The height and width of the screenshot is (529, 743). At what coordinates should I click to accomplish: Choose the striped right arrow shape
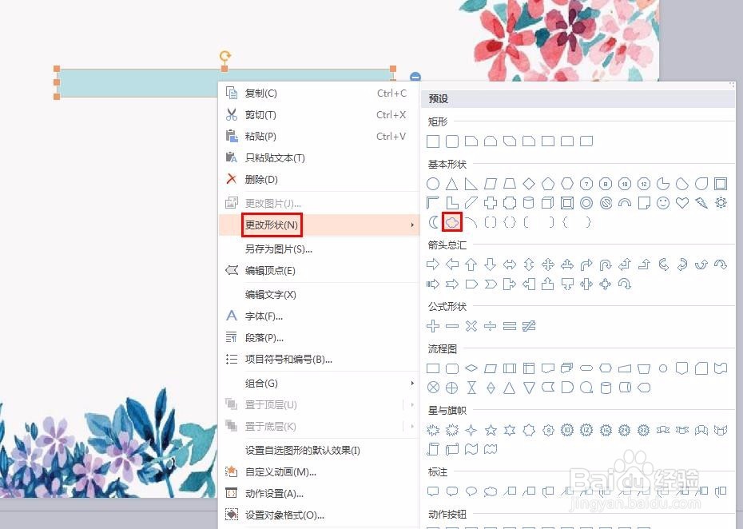tap(433, 284)
